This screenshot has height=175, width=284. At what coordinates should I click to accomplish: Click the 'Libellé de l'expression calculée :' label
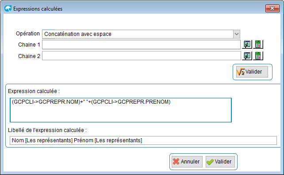[47, 130]
